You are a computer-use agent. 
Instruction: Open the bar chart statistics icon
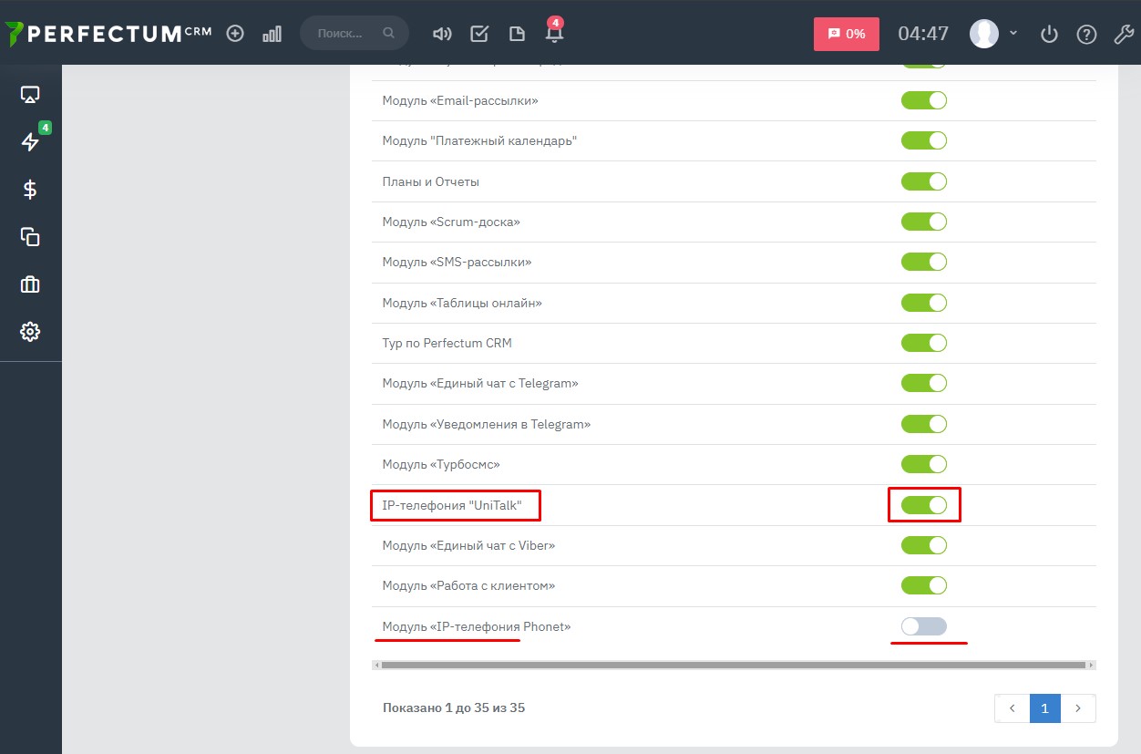tap(272, 34)
